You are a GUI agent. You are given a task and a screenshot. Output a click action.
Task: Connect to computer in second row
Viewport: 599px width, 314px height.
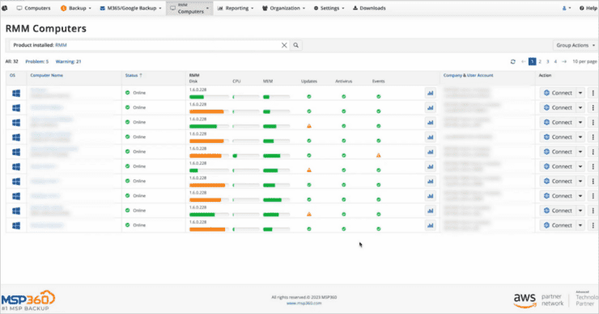click(558, 107)
